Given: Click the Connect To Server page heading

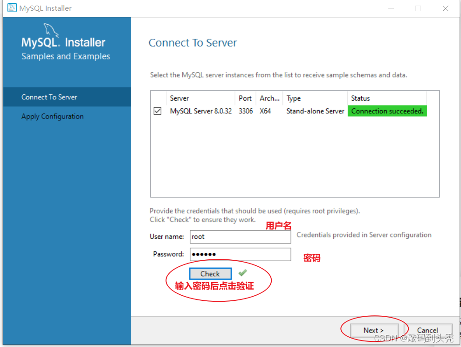Looking at the screenshot, I should [193, 43].
